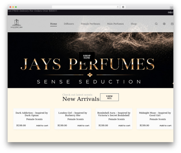Click Female Scents under Dark Addiction
The height and width of the screenshot is (153, 181).
pyautogui.click(x=34, y=119)
